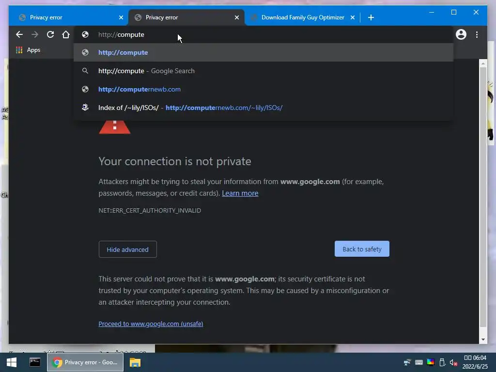Close the first Privacy error tab
The height and width of the screenshot is (372, 496).
pyautogui.click(x=121, y=17)
